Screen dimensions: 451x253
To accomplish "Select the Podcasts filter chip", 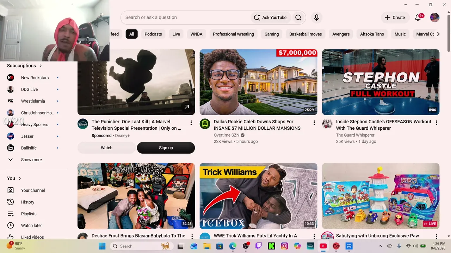I will pos(153,34).
